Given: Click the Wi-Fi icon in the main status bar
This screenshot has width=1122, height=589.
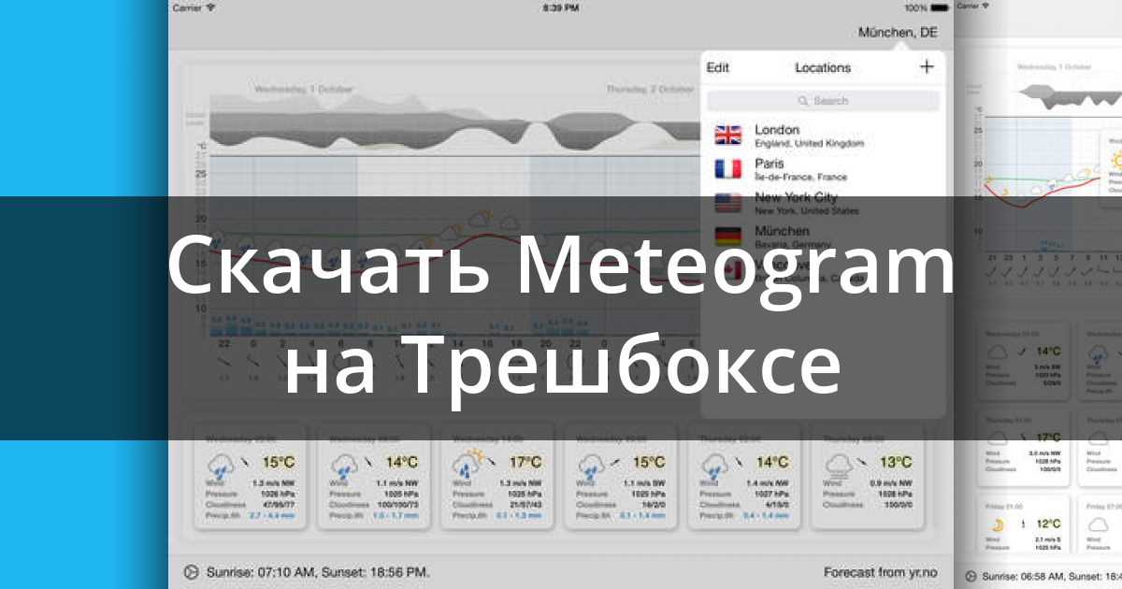Looking at the screenshot, I should pos(210,7).
